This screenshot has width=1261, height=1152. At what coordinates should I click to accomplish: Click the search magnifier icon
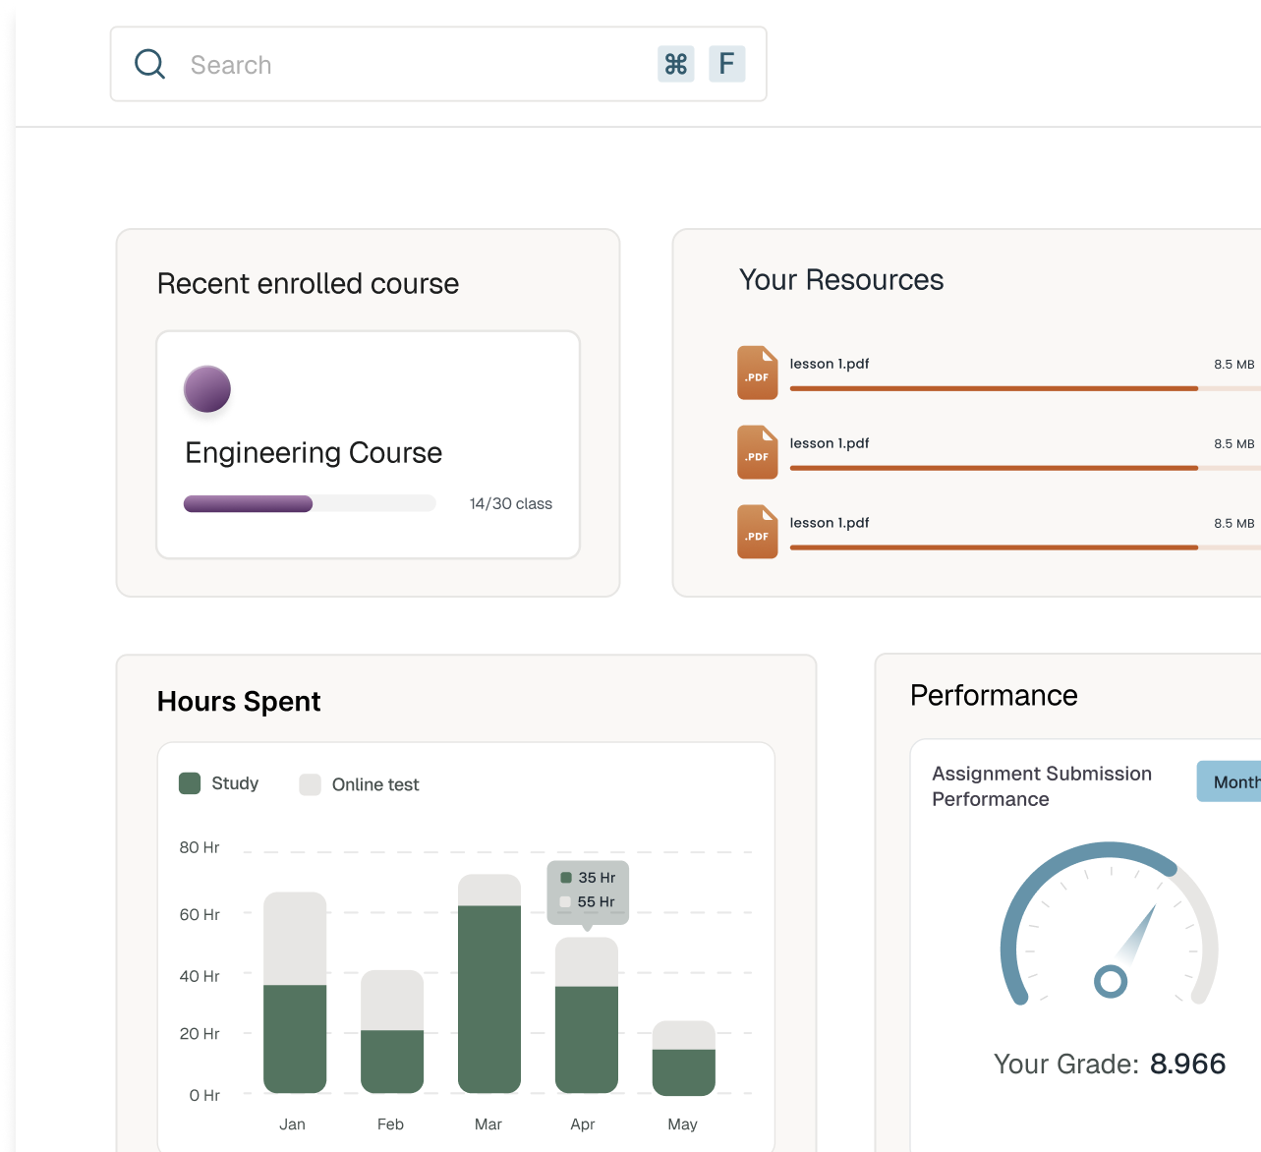click(x=149, y=64)
